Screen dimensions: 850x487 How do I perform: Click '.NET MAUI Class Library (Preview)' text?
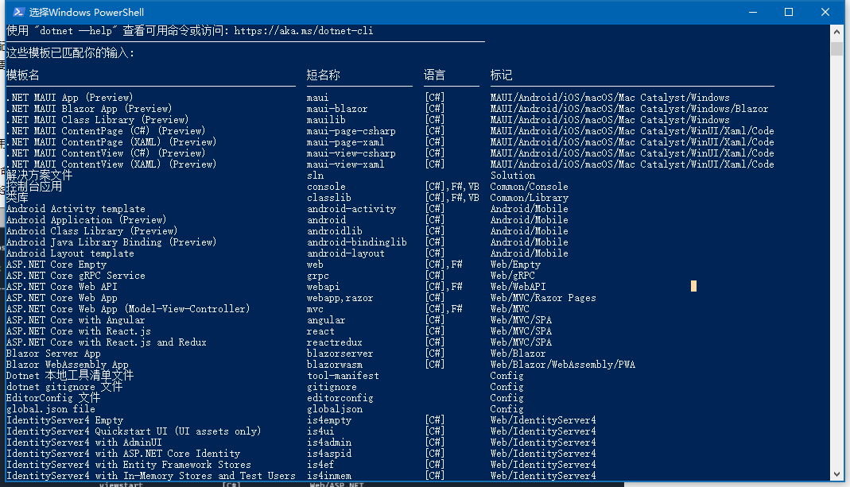tap(98, 120)
